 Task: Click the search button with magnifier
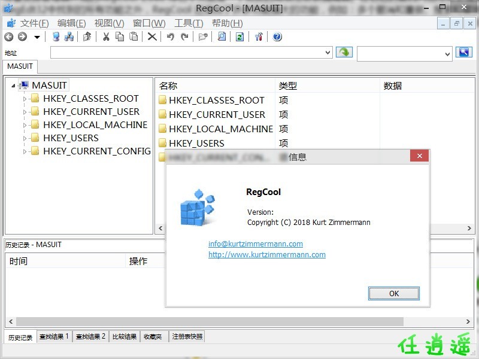click(463, 52)
